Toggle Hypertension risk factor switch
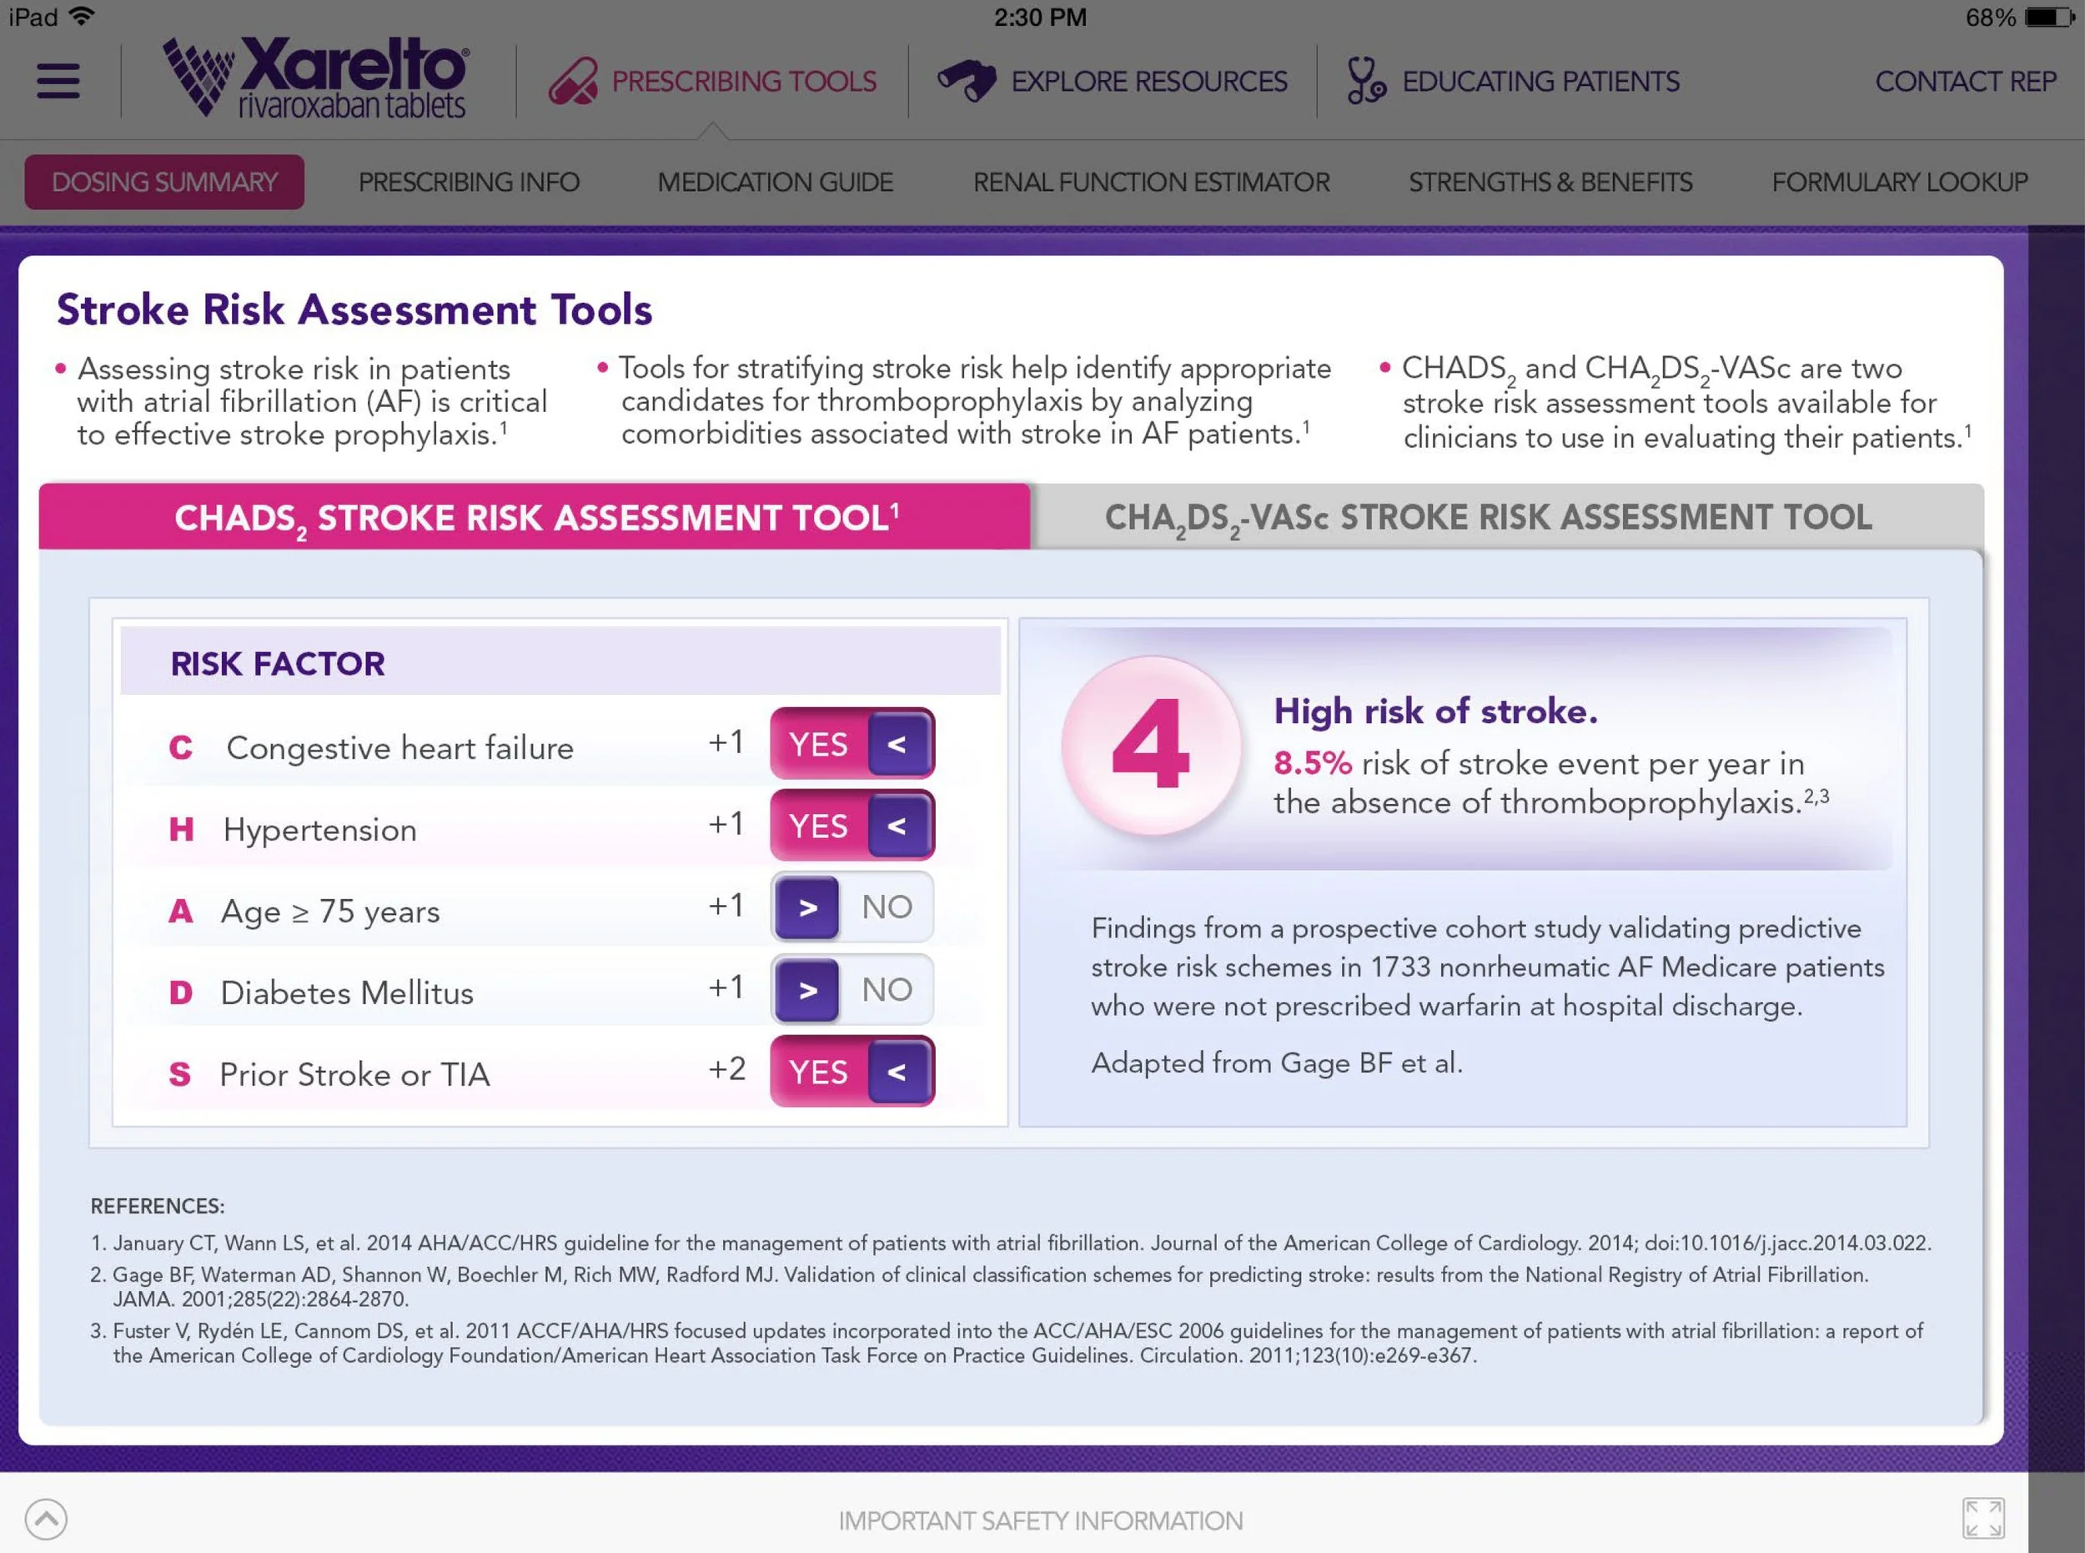 (x=852, y=826)
